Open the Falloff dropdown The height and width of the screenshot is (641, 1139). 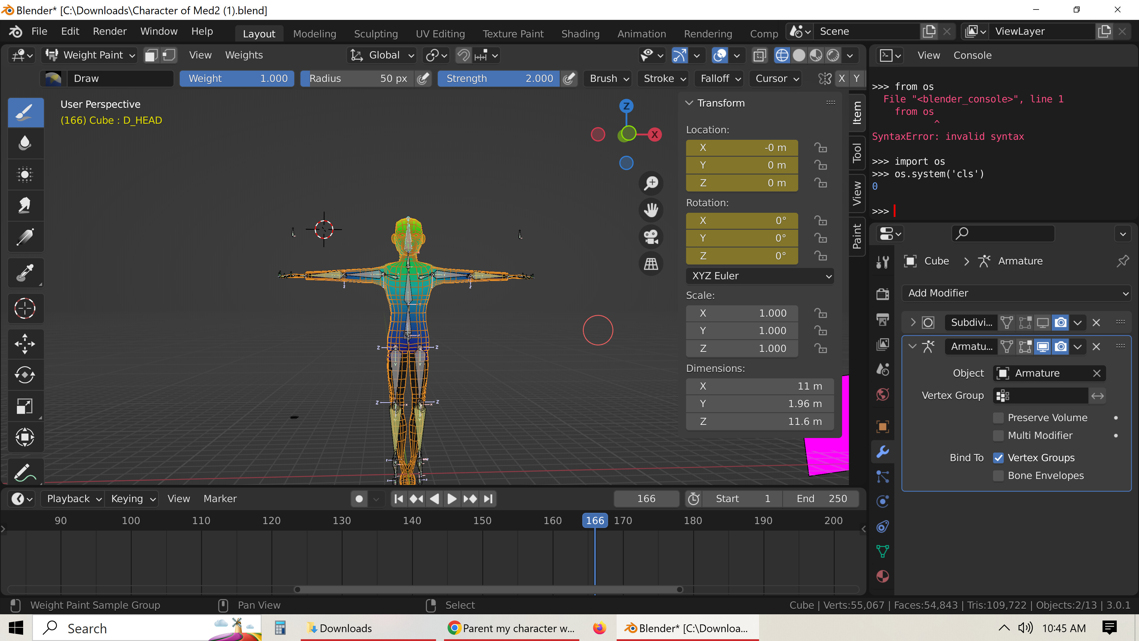pos(719,78)
